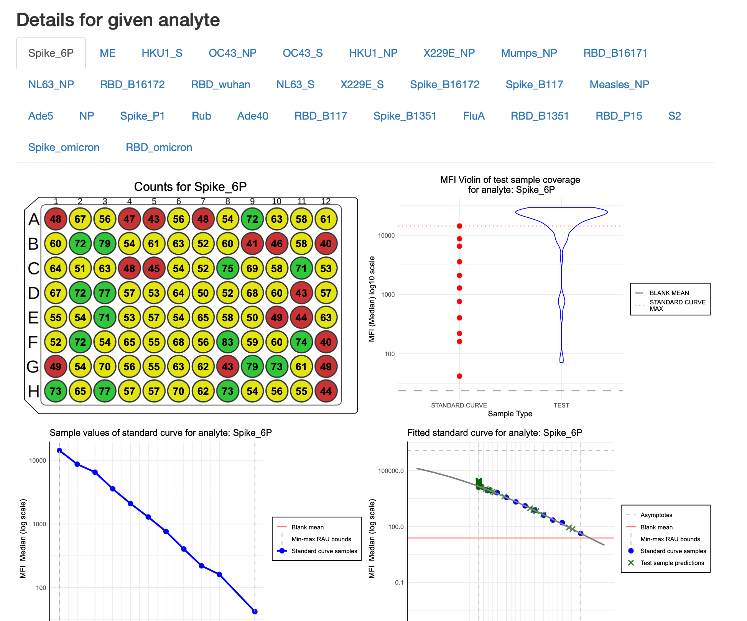The width and height of the screenshot is (747, 621).
Task: Open the X229E_S tab
Action: coord(362,84)
